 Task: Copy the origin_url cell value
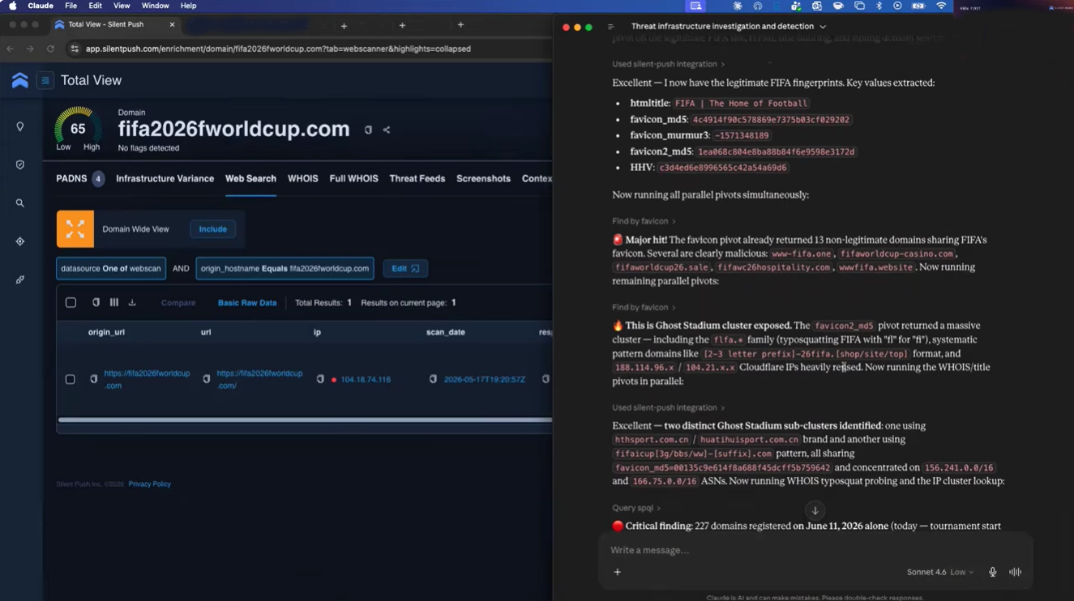click(94, 379)
